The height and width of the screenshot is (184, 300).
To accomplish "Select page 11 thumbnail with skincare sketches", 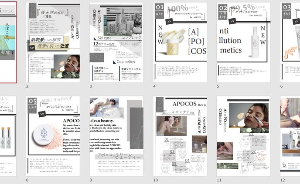I will [244, 136].
